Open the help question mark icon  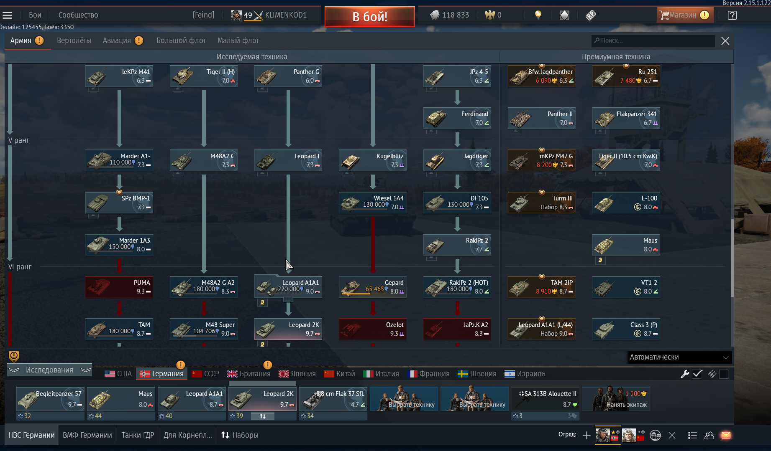(x=732, y=15)
